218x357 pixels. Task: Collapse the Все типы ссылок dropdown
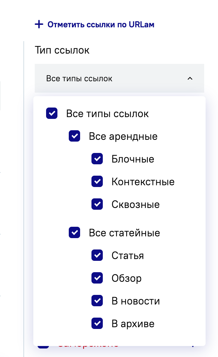point(119,78)
